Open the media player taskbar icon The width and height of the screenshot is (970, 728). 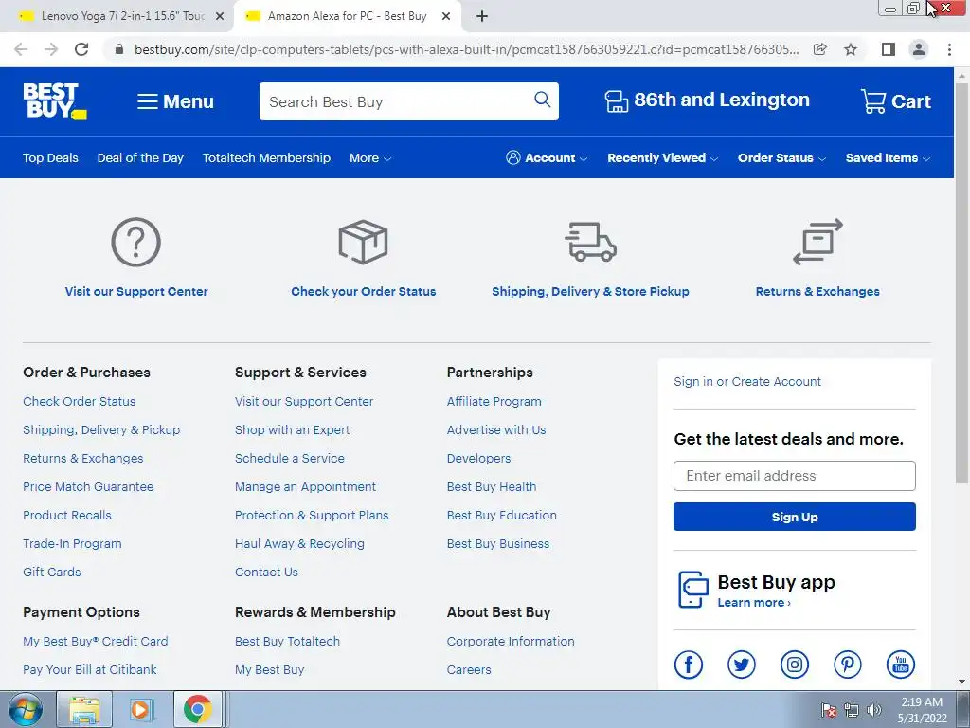pyautogui.click(x=141, y=709)
